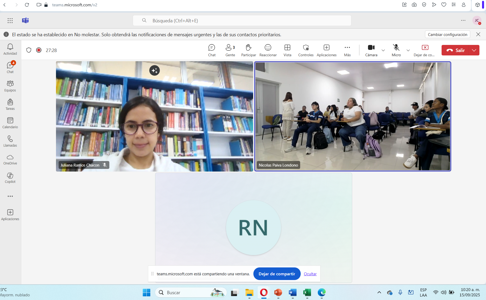Open Excel from the Windows taskbar
This screenshot has height=300, width=486.
pyautogui.click(x=307, y=292)
